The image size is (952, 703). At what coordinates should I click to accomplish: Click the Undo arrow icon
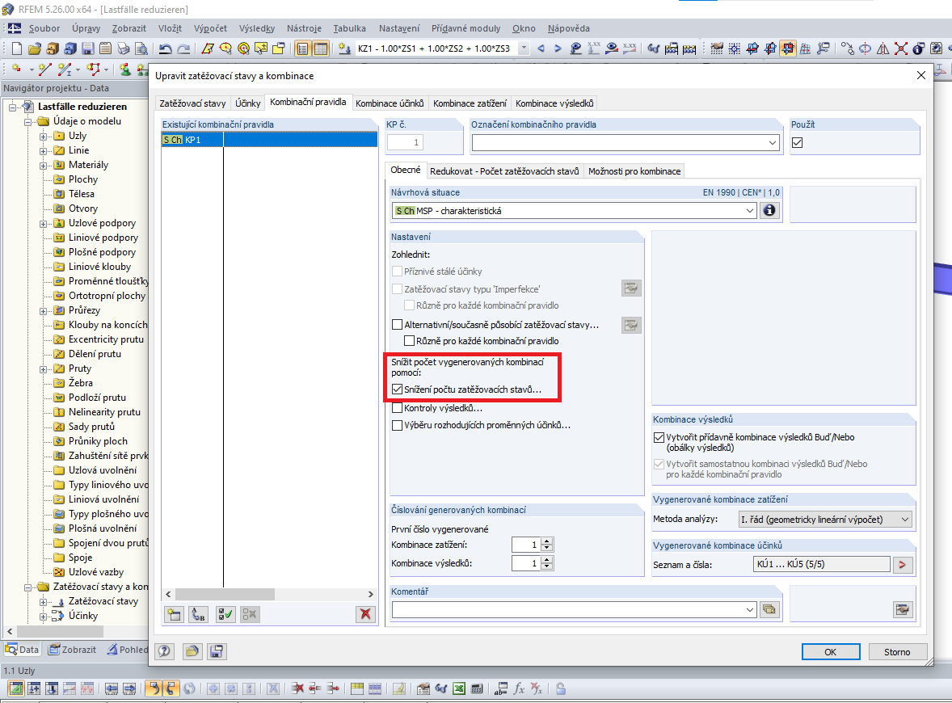point(165,48)
